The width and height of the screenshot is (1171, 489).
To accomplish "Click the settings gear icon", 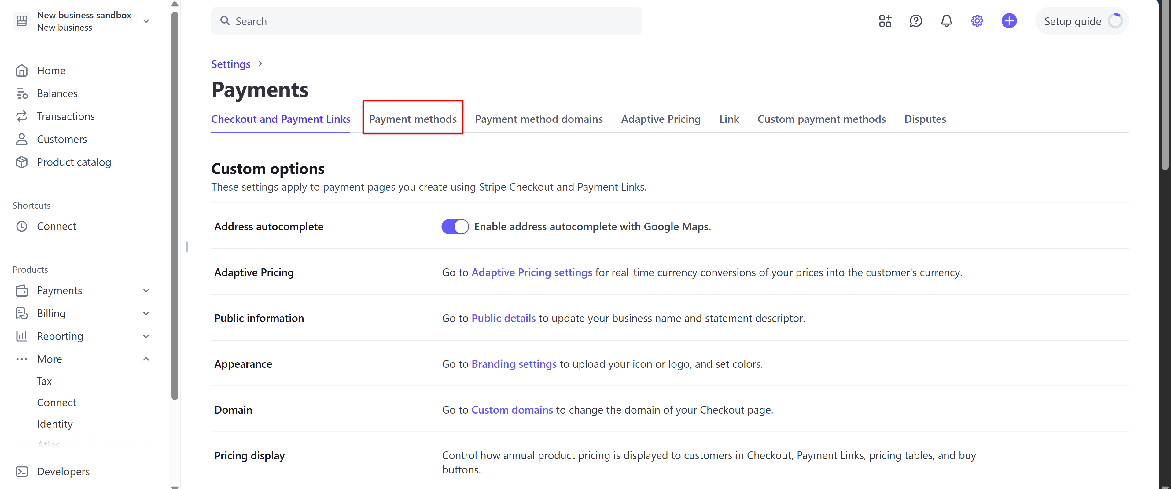I will point(976,21).
